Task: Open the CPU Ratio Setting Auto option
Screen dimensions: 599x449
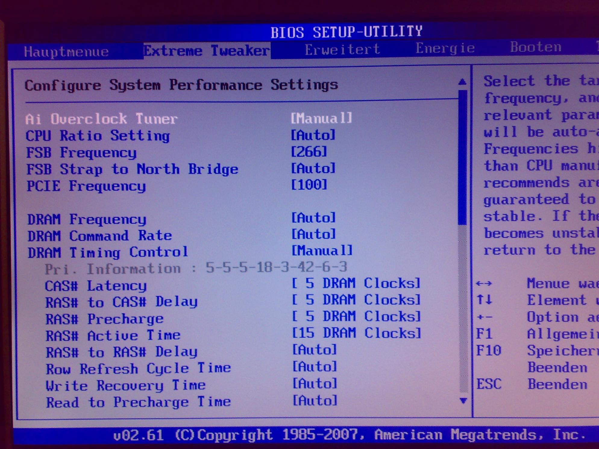Action: pyautogui.click(x=313, y=135)
